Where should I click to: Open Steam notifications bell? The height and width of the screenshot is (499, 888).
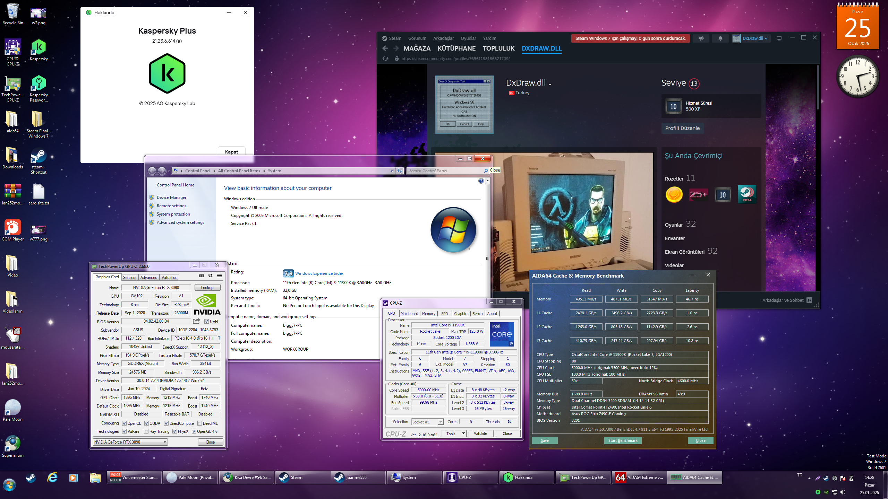[720, 38]
